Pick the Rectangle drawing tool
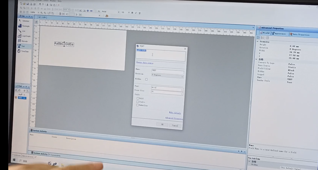The height and width of the screenshot is (170, 318). [x=24, y=26]
